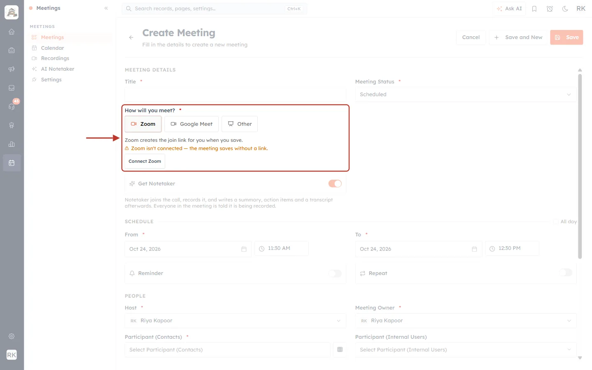Click the Cancel button
This screenshot has height=370, width=592.
pyautogui.click(x=471, y=37)
